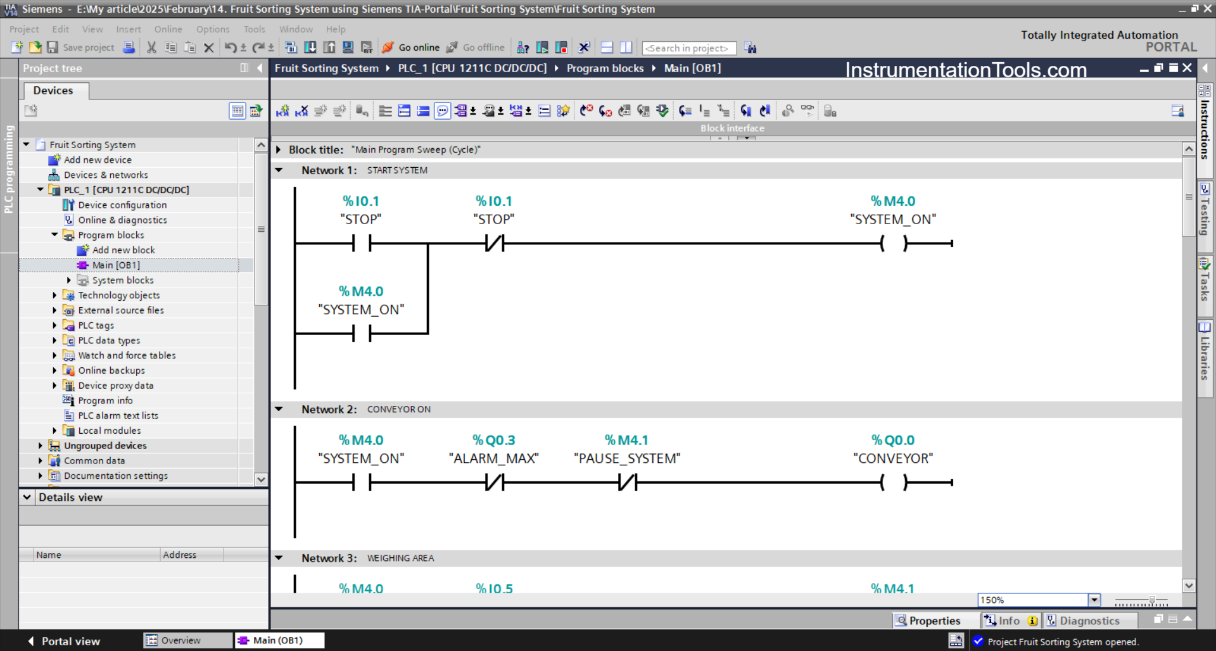
Task: Toggle monitoring with the glasses icon
Action: [807, 111]
